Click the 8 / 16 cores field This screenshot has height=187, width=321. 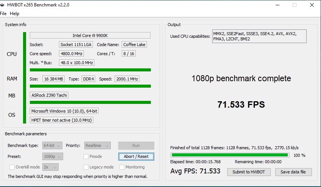[x=129, y=54]
